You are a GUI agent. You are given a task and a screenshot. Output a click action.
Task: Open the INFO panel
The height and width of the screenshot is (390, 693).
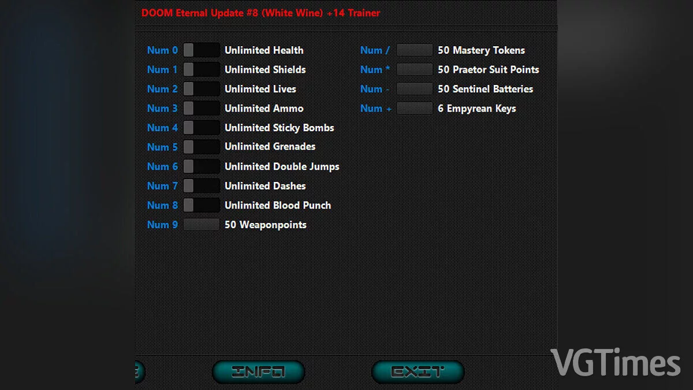coord(258,372)
